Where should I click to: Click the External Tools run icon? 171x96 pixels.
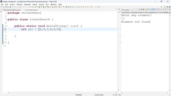click(x=48, y=7)
